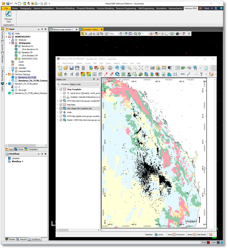Click the blue dotted mesh grid icon
The height and width of the screenshot is (249, 228).
click(94, 74)
